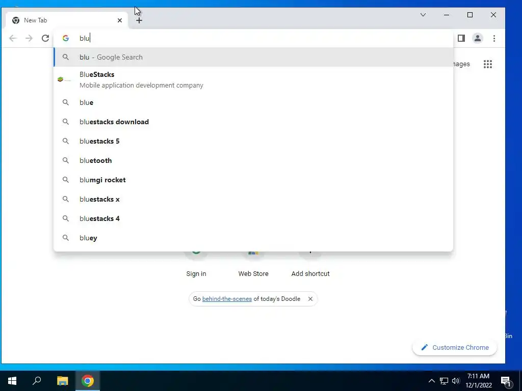Close the New Tab tab
This screenshot has height=391, width=522.
coord(120,20)
